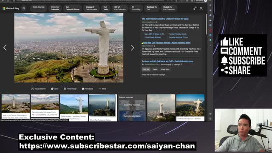The height and width of the screenshot is (153, 272).
Task: Click the results panel vertical scrollbar
Action: (206, 24)
